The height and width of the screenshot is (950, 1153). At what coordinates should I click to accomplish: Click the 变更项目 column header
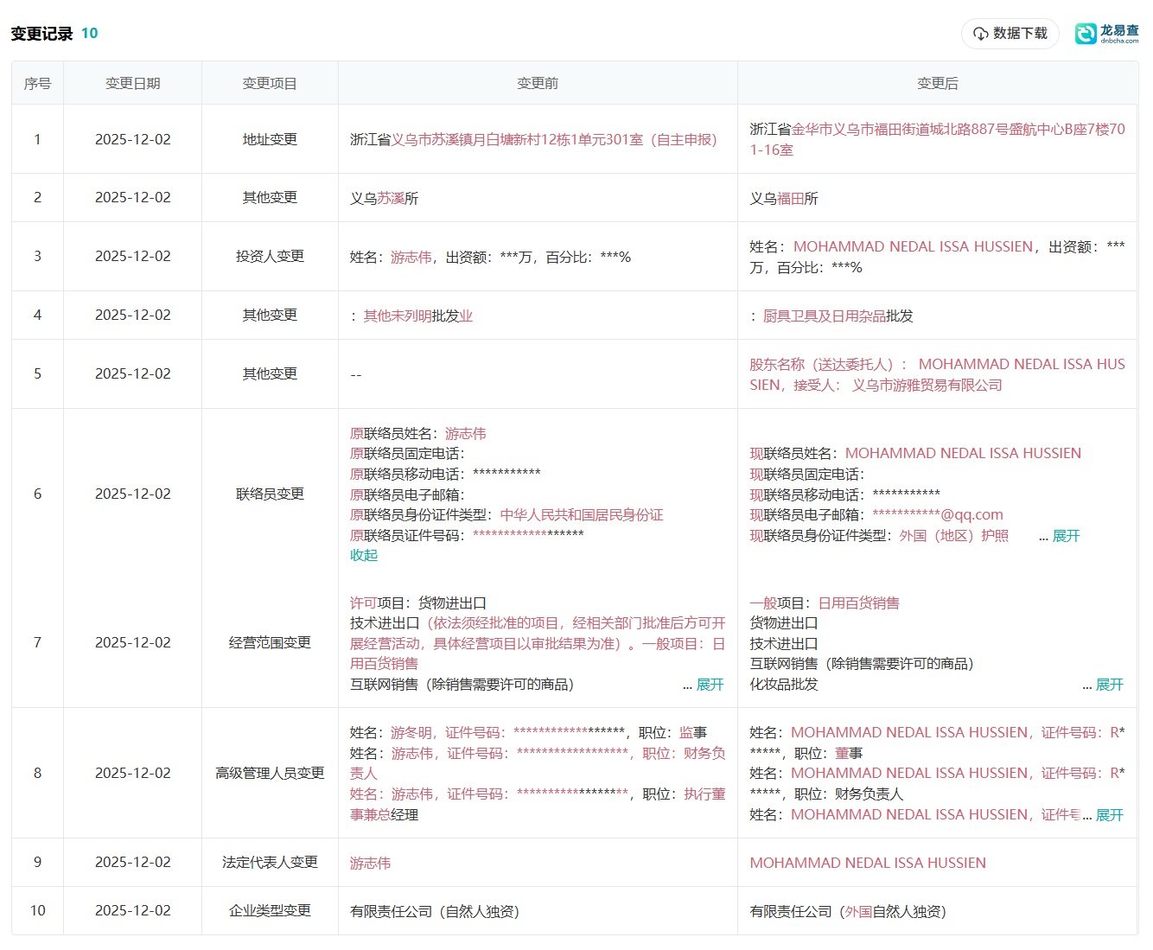(x=270, y=83)
